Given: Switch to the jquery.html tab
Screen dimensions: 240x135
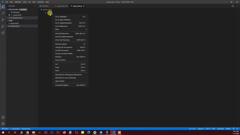Looking at the screenshot, I should click(x=61, y=6).
